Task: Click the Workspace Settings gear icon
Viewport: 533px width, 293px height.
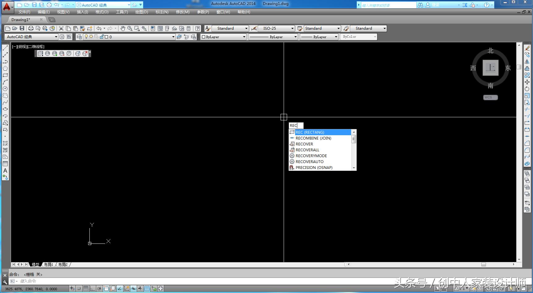Action: point(62,37)
